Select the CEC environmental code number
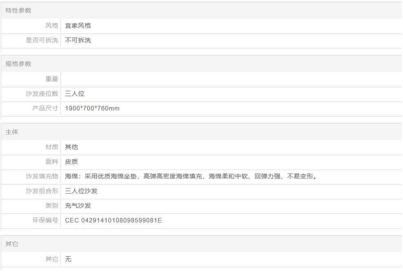This screenshot has height=275, width=403. [x=113, y=220]
